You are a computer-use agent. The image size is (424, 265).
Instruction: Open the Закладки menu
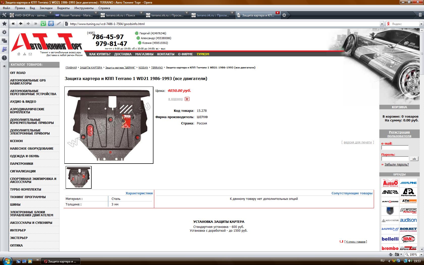tap(46, 8)
